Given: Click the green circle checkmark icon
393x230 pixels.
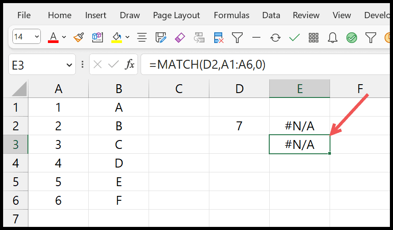Looking at the screenshot, I should [x=352, y=38].
